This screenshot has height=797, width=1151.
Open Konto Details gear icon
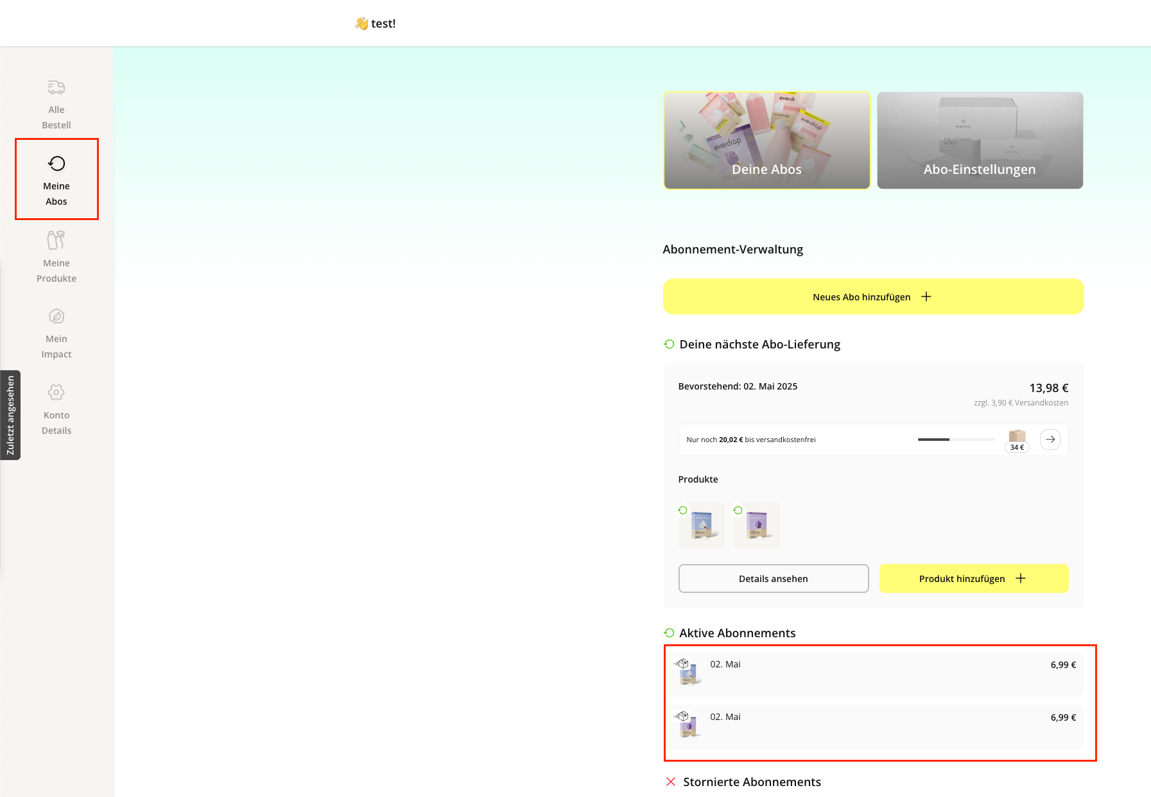point(56,392)
